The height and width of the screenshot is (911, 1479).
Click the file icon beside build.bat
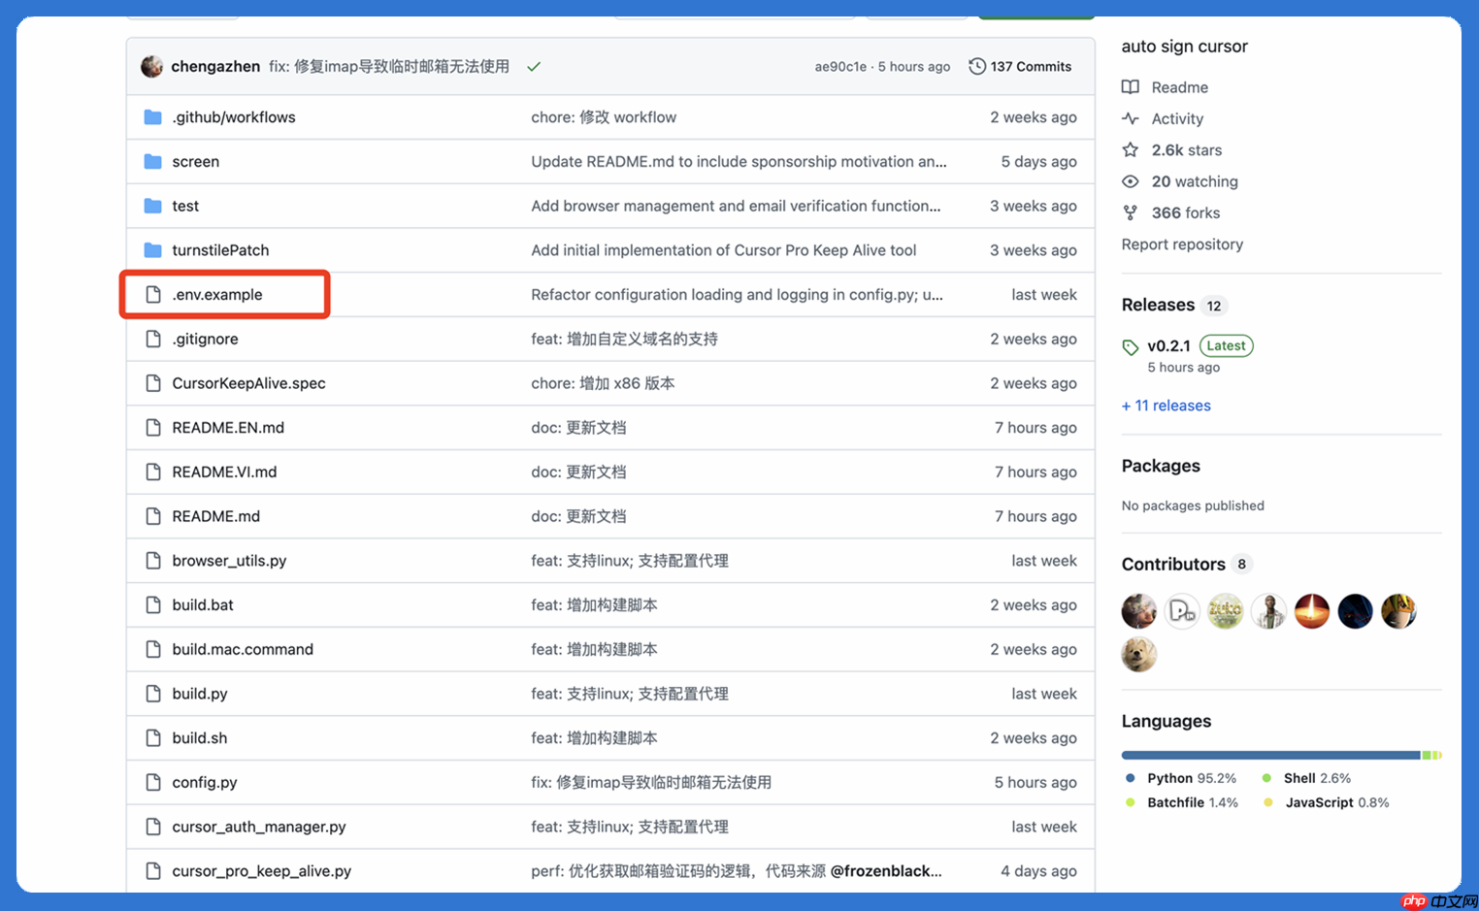(152, 605)
